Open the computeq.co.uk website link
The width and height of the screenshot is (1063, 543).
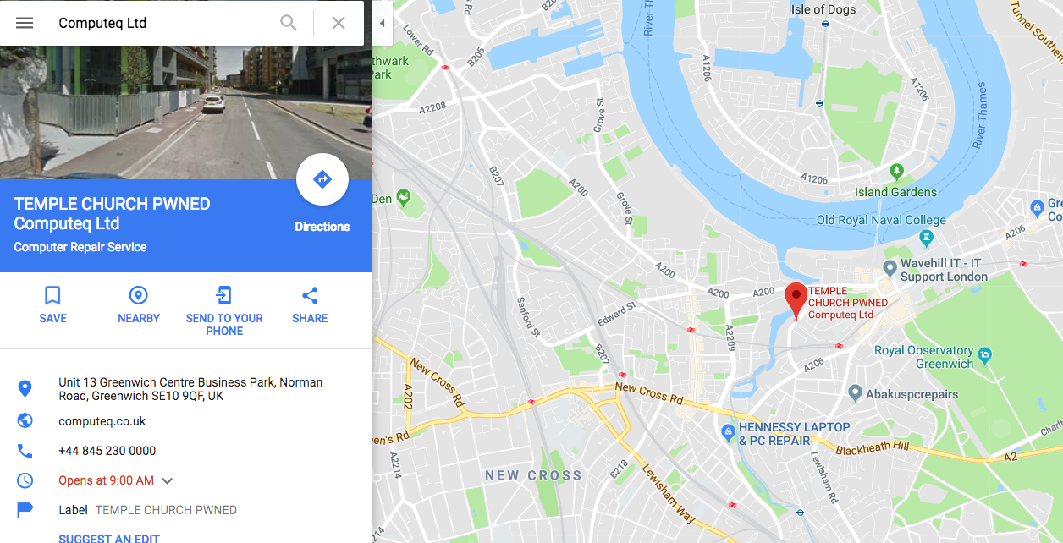coord(102,421)
